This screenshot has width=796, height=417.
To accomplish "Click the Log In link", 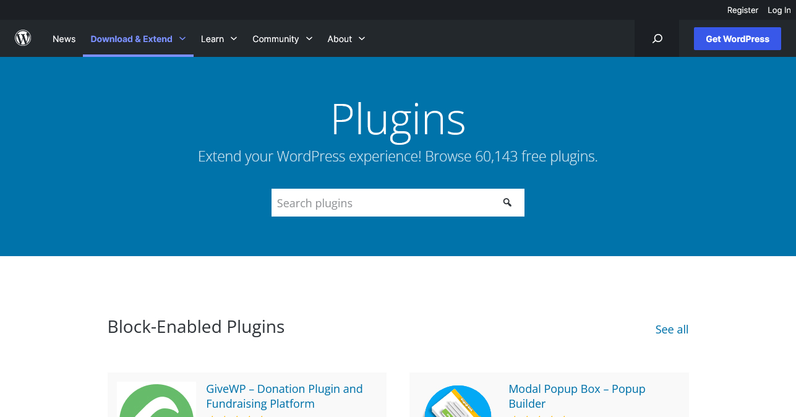I will [x=779, y=10].
